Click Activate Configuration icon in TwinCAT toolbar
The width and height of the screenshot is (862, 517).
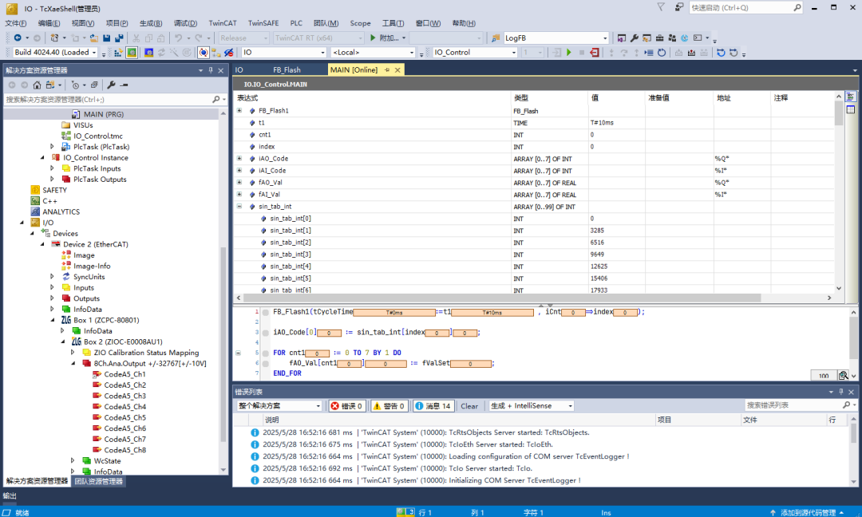pos(118,52)
